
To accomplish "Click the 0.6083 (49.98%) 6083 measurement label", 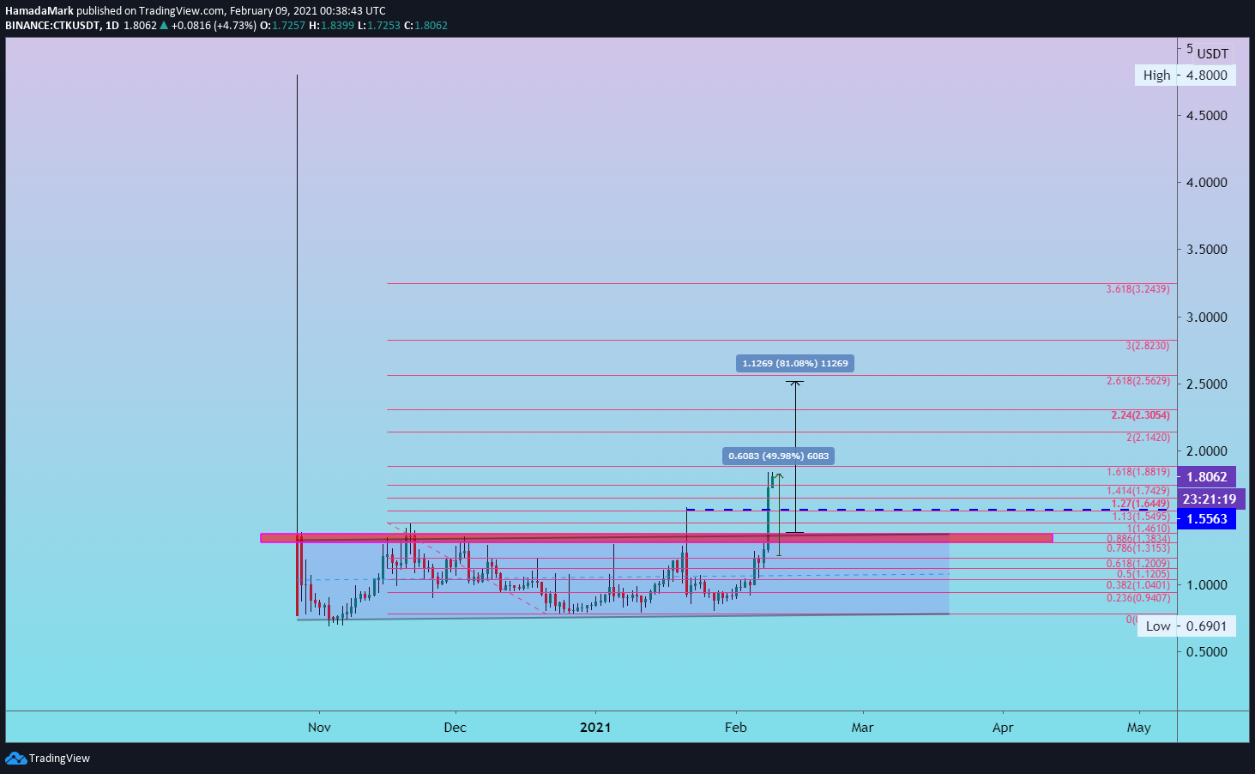I will click(779, 457).
